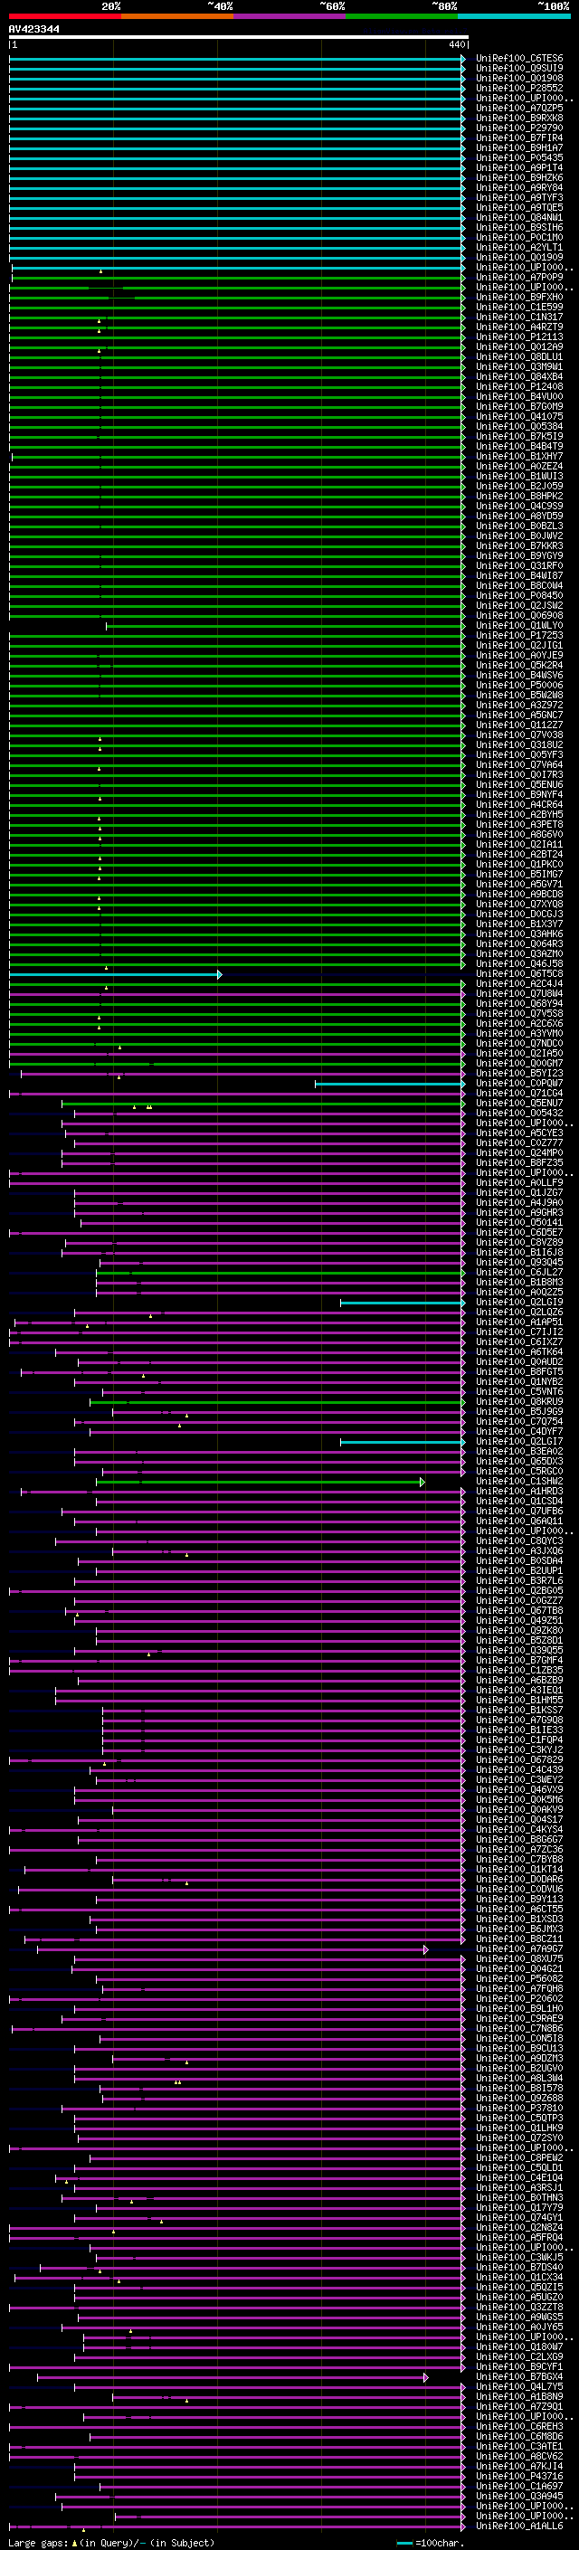Select UniRef100_Q84NW1 label

[x=518, y=217]
